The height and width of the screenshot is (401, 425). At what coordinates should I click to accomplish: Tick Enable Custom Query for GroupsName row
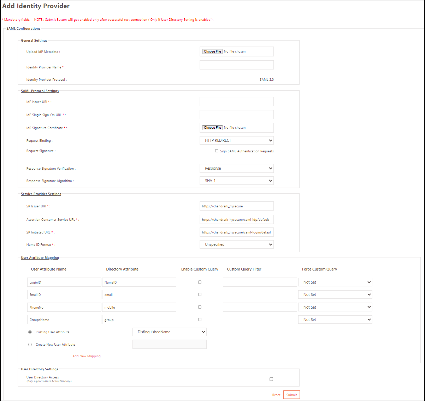(x=200, y=320)
